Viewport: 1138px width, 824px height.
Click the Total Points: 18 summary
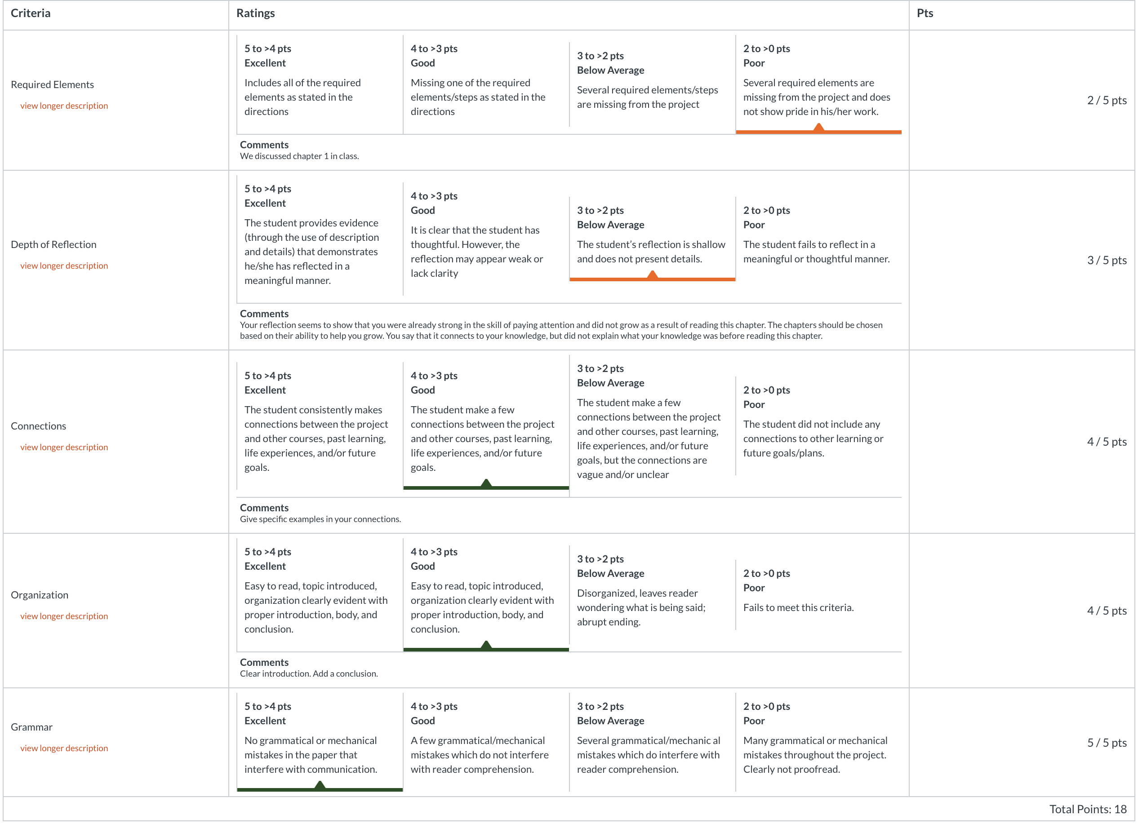tap(1088, 809)
